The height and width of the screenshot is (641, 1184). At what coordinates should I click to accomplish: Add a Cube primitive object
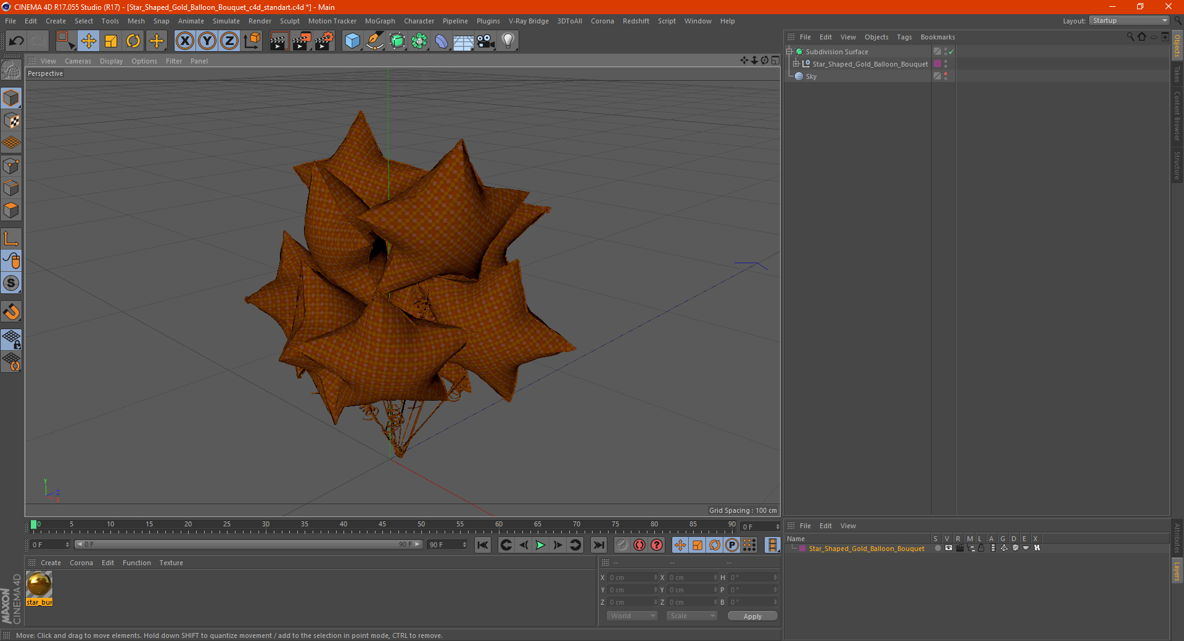coord(352,41)
